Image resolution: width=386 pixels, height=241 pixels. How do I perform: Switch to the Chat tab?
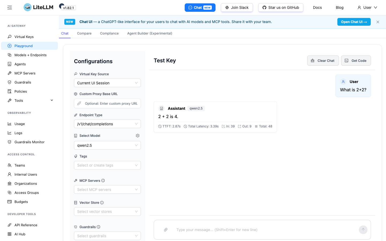click(x=65, y=33)
